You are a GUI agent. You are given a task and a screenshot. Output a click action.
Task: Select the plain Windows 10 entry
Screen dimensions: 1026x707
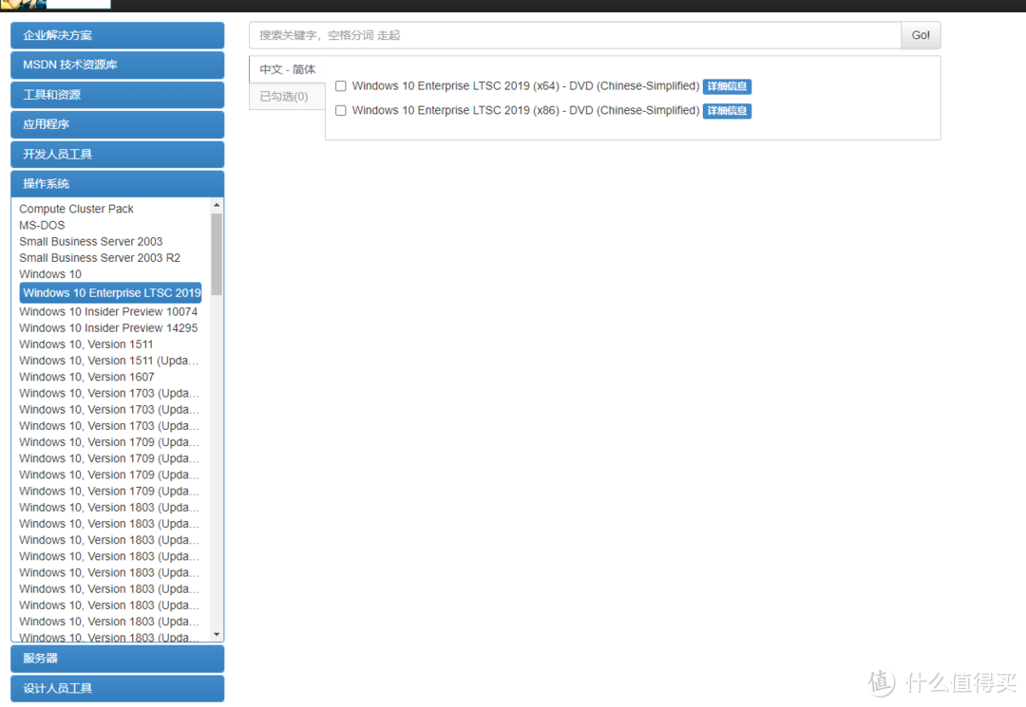[50, 274]
